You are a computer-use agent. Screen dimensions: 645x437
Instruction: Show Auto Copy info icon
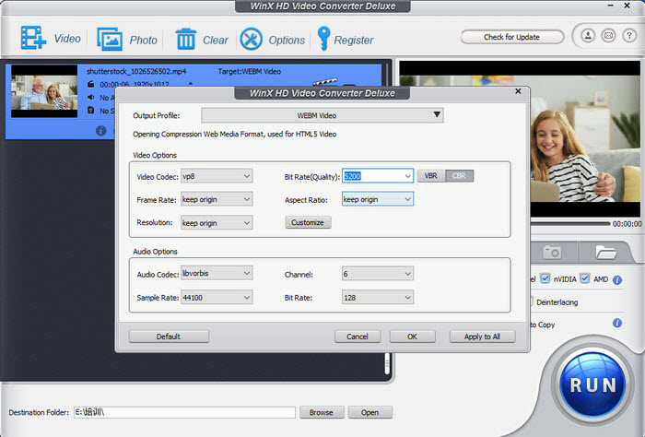[617, 323]
